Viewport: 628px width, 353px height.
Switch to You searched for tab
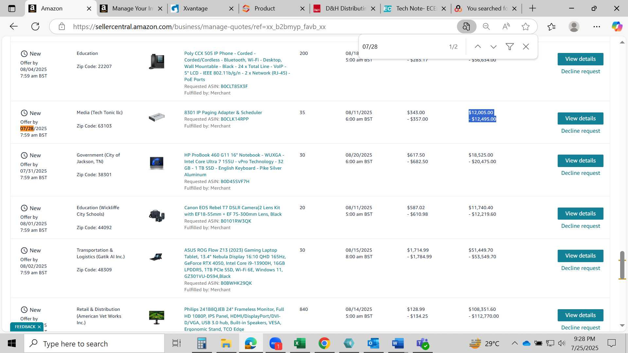tap(487, 9)
